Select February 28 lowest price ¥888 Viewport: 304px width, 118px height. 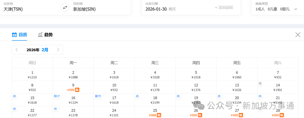click(x=278, y=112)
